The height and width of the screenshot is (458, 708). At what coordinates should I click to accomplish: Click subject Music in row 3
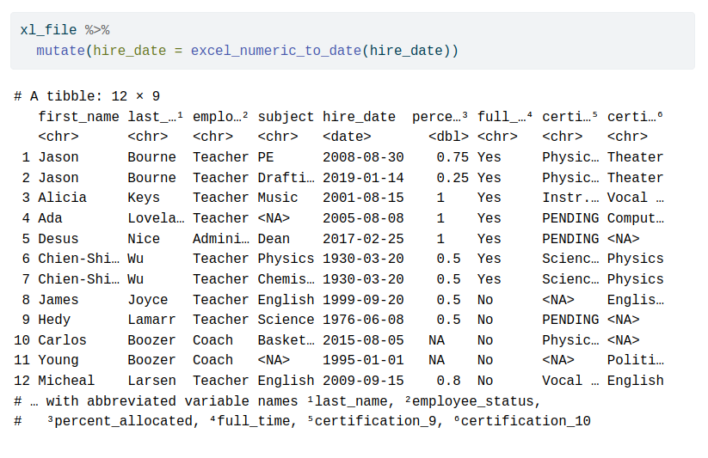[278, 198]
